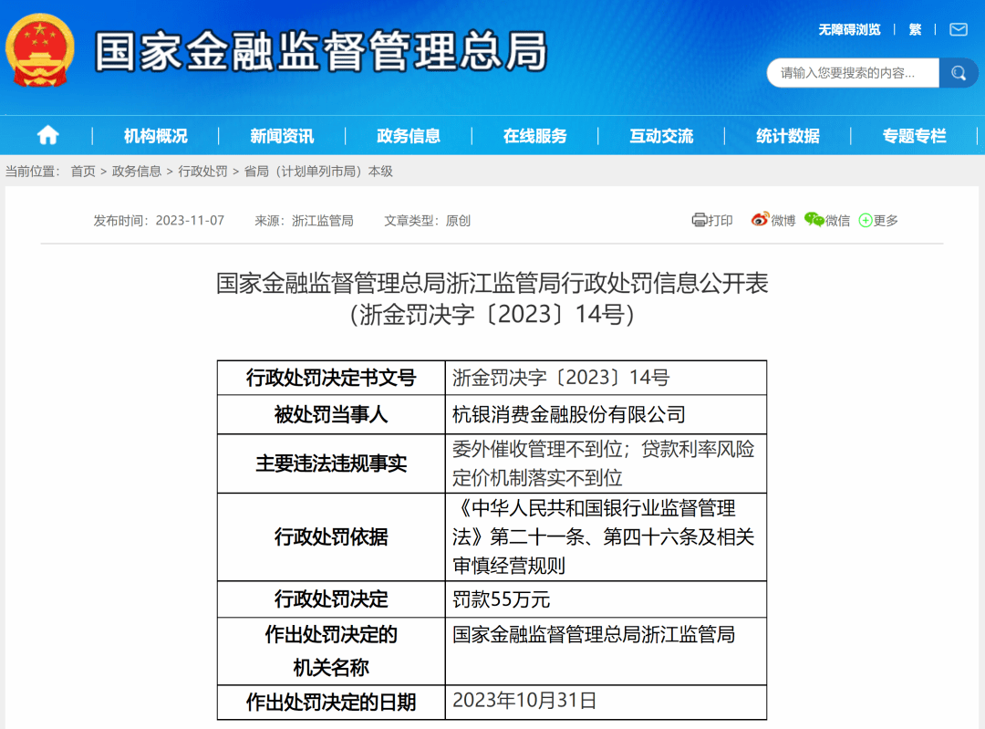
Task: Click header cell 作出处罚决定的机关名称
Action: [331, 651]
